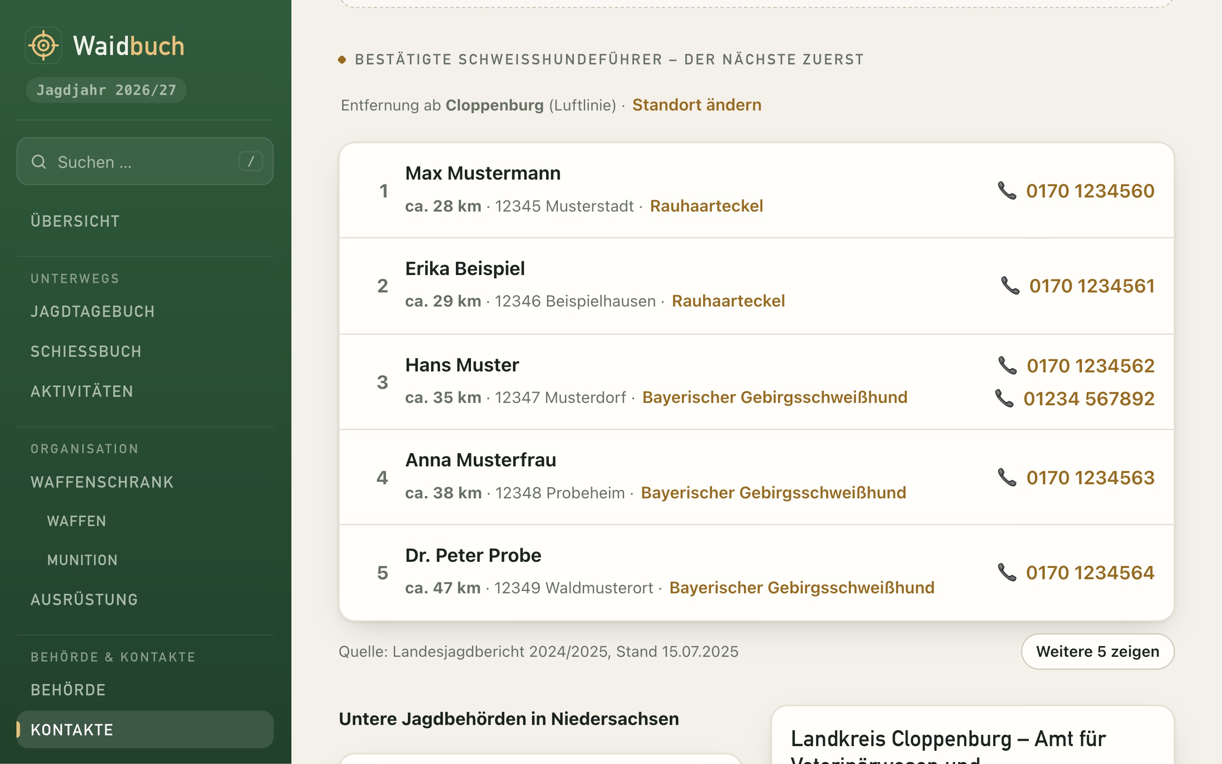Open the Jagdjahr 2026/27 selector
The image size is (1222, 764).
(107, 90)
